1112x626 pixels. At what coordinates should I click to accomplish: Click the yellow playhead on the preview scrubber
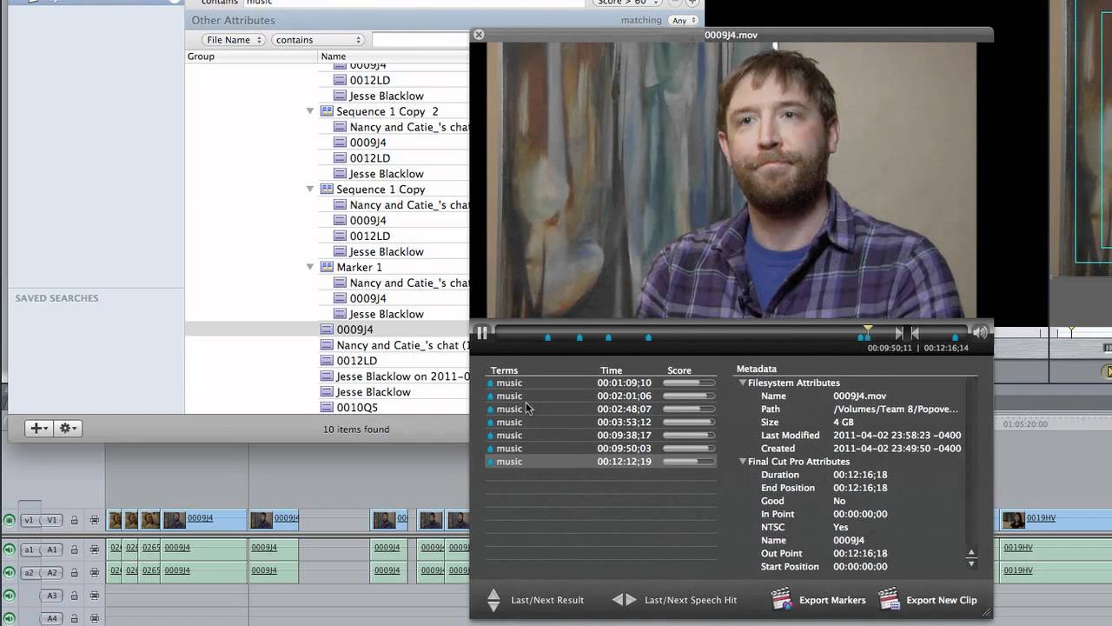tap(867, 330)
